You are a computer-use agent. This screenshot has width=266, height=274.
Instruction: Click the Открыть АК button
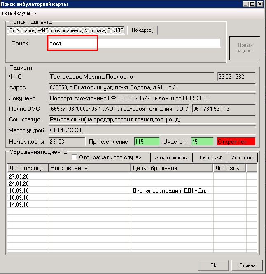point(210,158)
